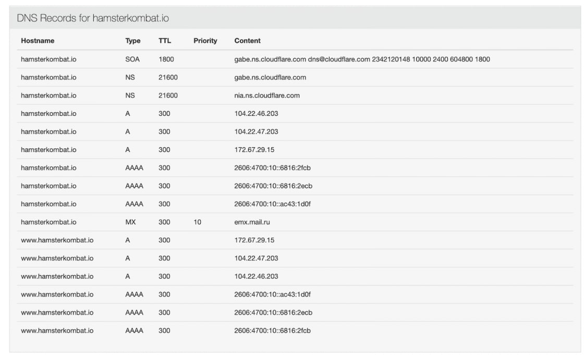Select 172.67.29.15 in the www.hamsterkombat.io row
This screenshot has height=358, width=584.
coord(254,240)
